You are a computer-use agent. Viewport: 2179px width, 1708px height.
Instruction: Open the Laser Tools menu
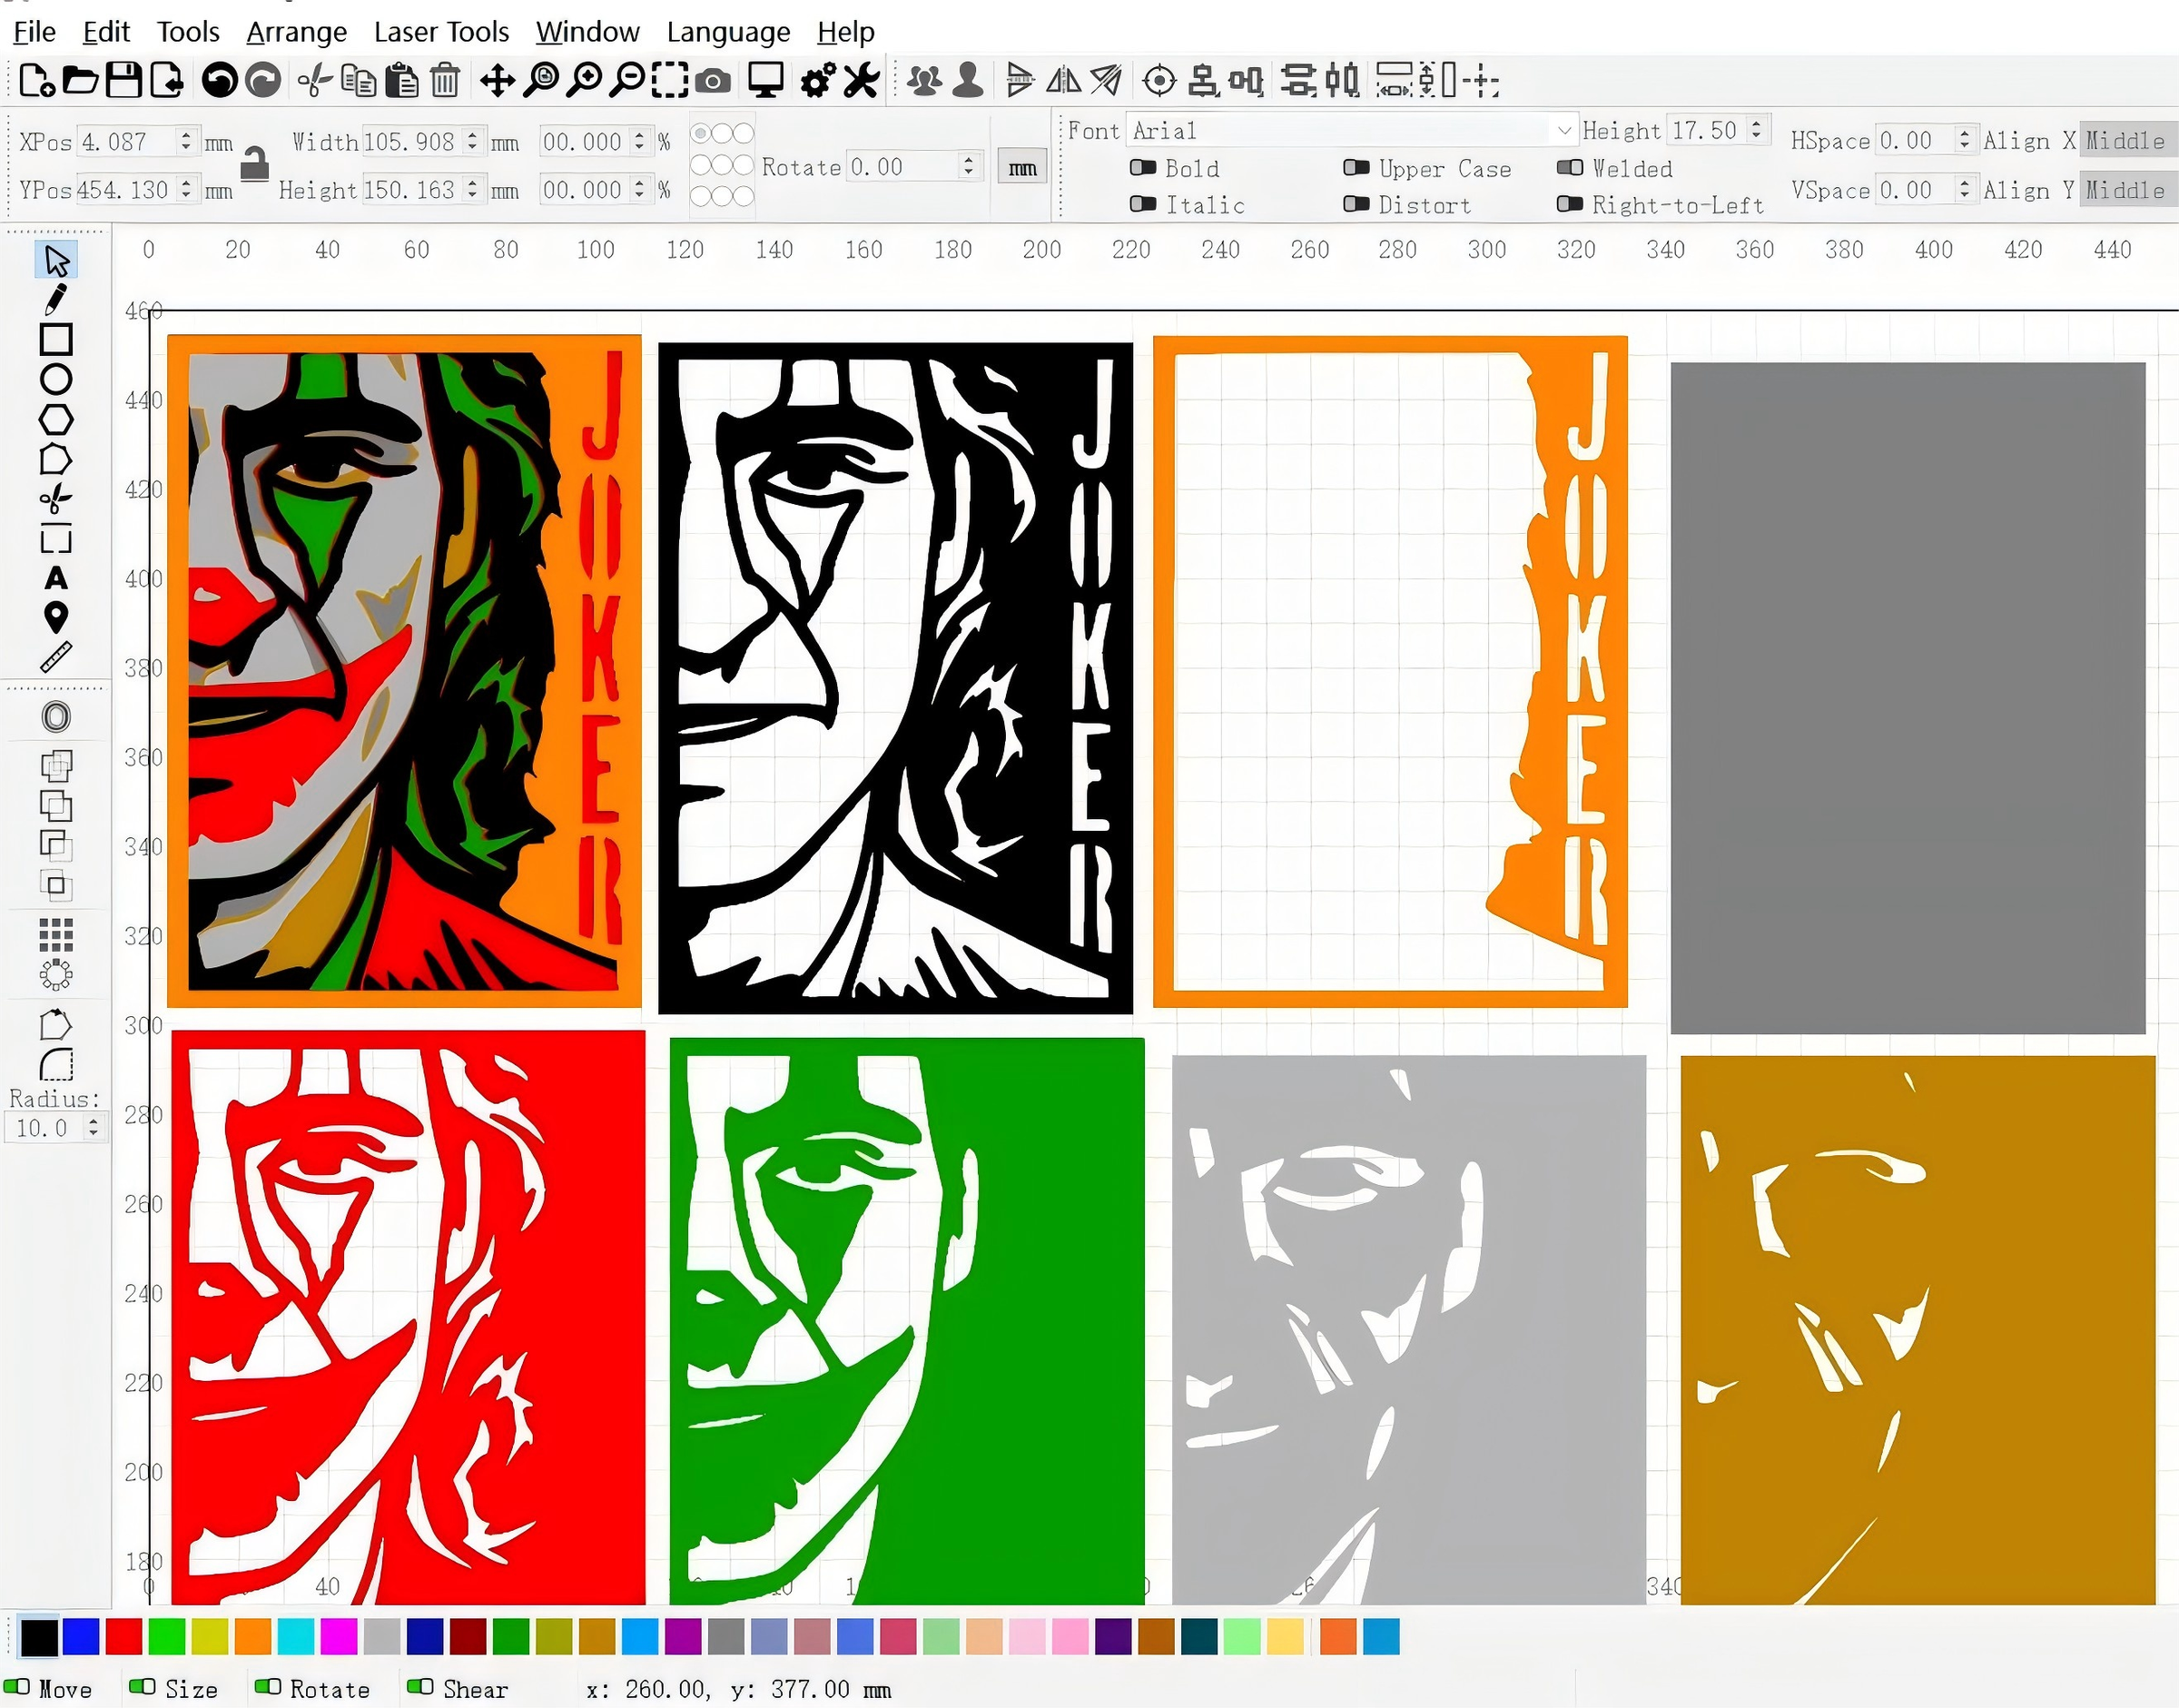[441, 32]
